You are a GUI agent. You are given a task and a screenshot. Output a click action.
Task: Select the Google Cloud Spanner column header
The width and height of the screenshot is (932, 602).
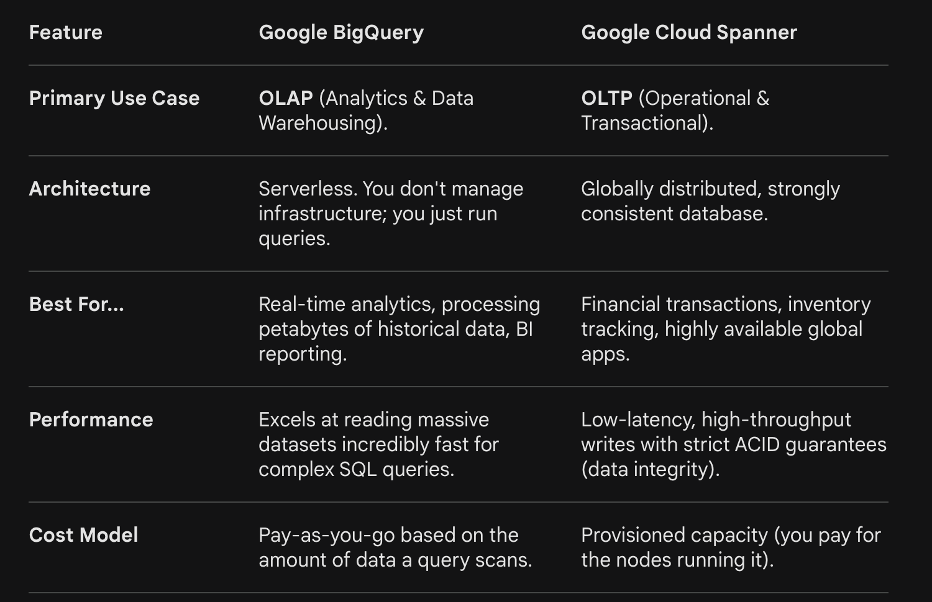688,32
